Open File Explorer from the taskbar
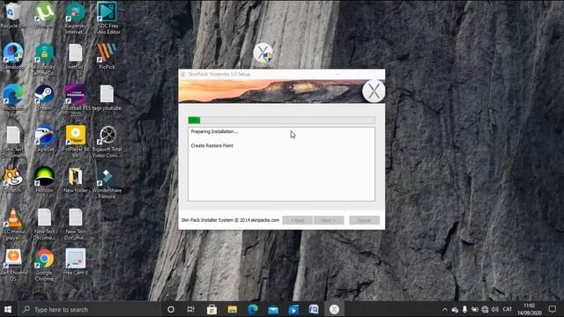This screenshot has width=564, height=317. point(233,309)
